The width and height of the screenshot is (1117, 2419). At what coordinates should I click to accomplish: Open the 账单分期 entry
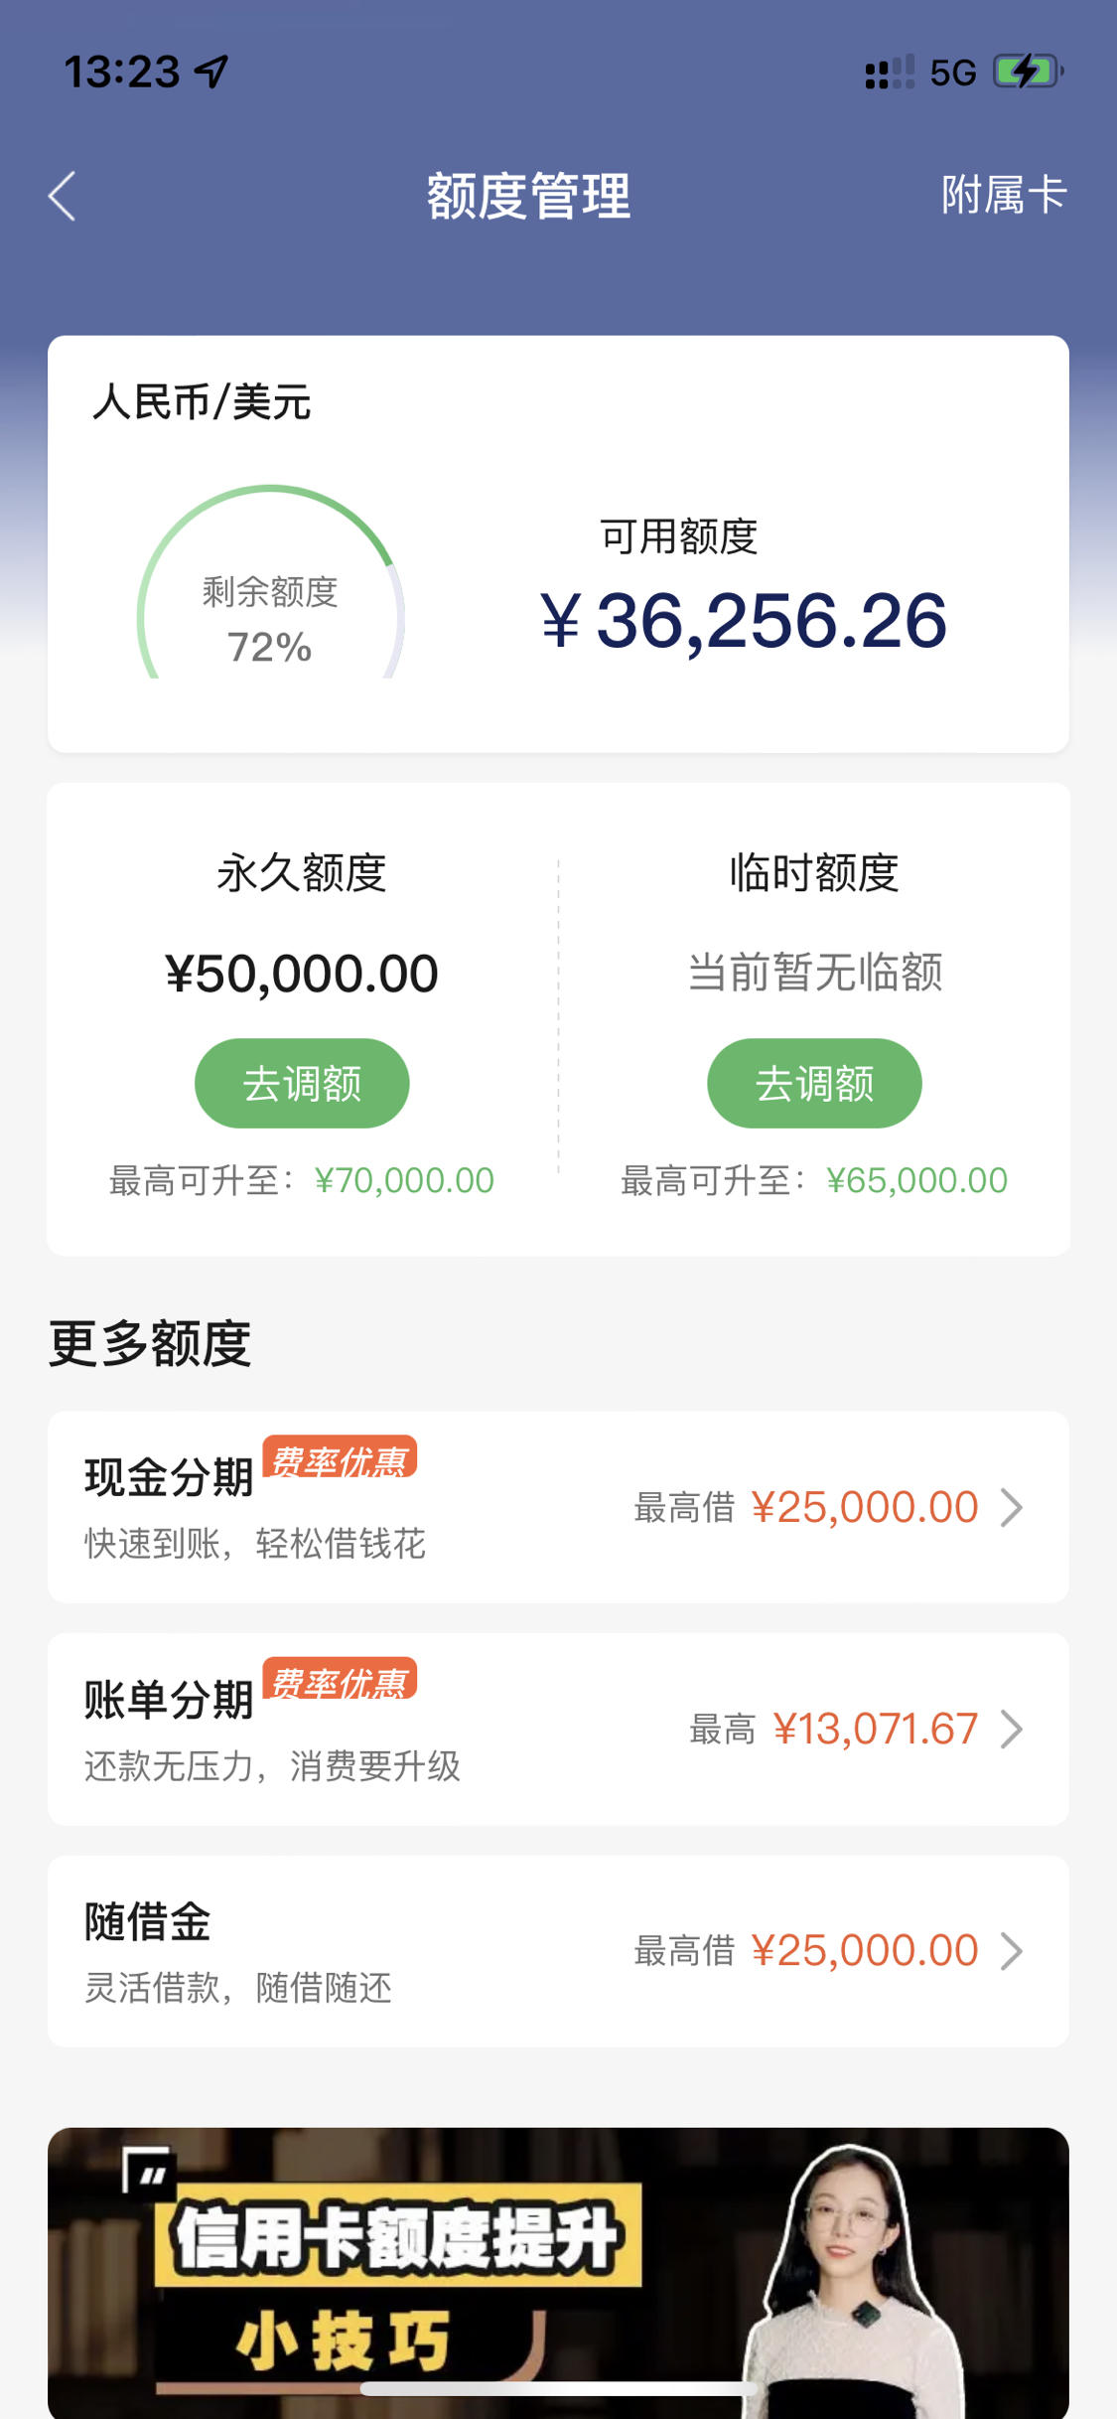click(558, 1730)
